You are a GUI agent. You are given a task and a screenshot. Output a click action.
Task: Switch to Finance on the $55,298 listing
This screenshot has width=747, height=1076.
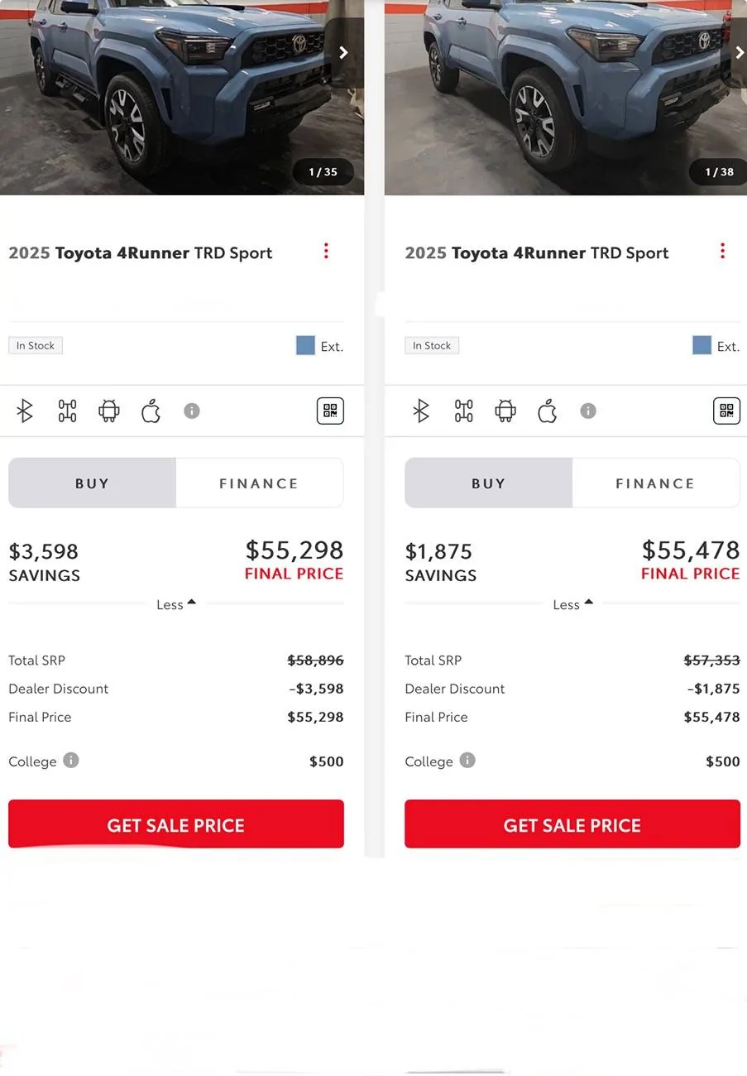click(259, 483)
